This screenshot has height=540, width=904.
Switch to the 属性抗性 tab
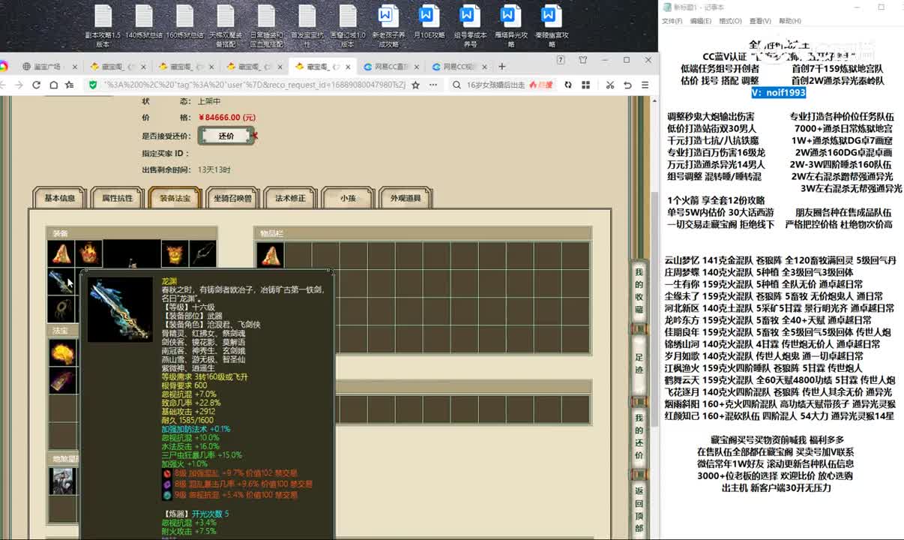tap(118, 198)
